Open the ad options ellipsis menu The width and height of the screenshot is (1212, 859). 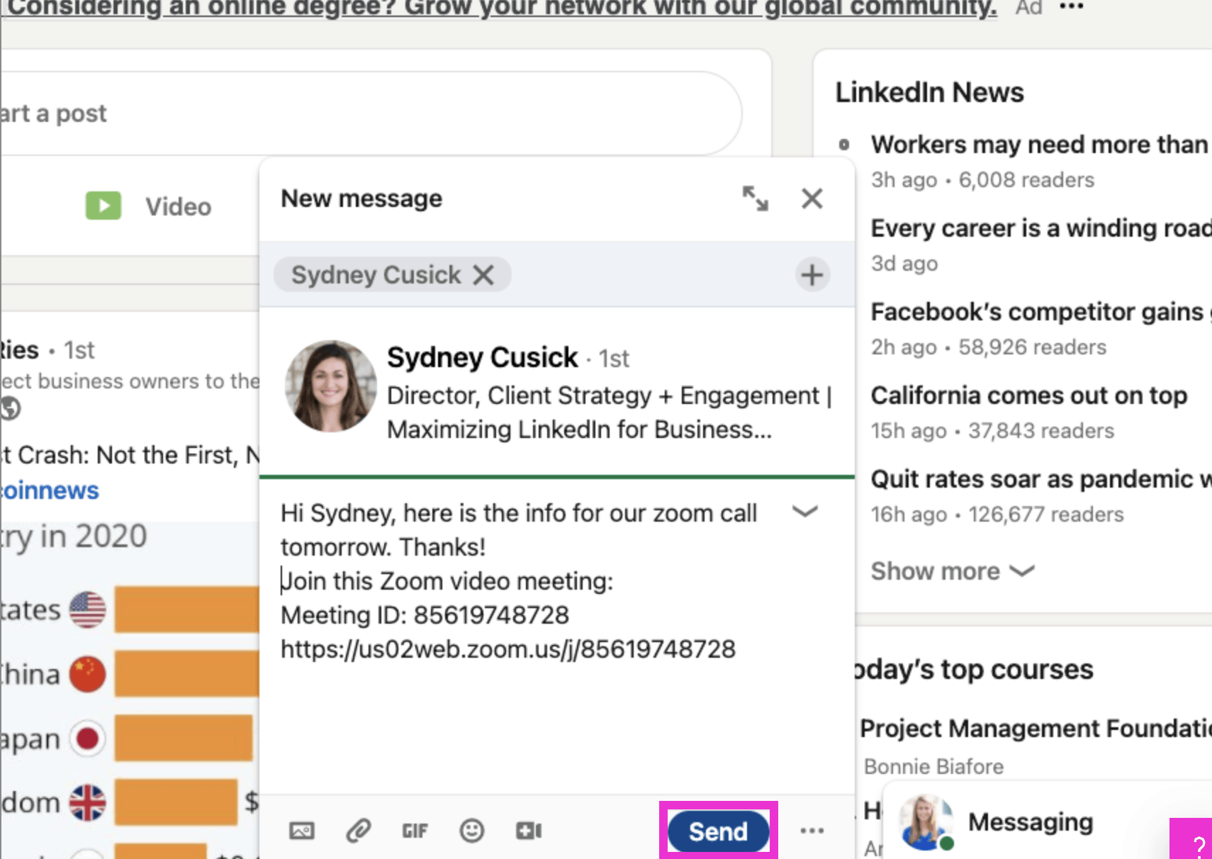[x=1072, y=7]
